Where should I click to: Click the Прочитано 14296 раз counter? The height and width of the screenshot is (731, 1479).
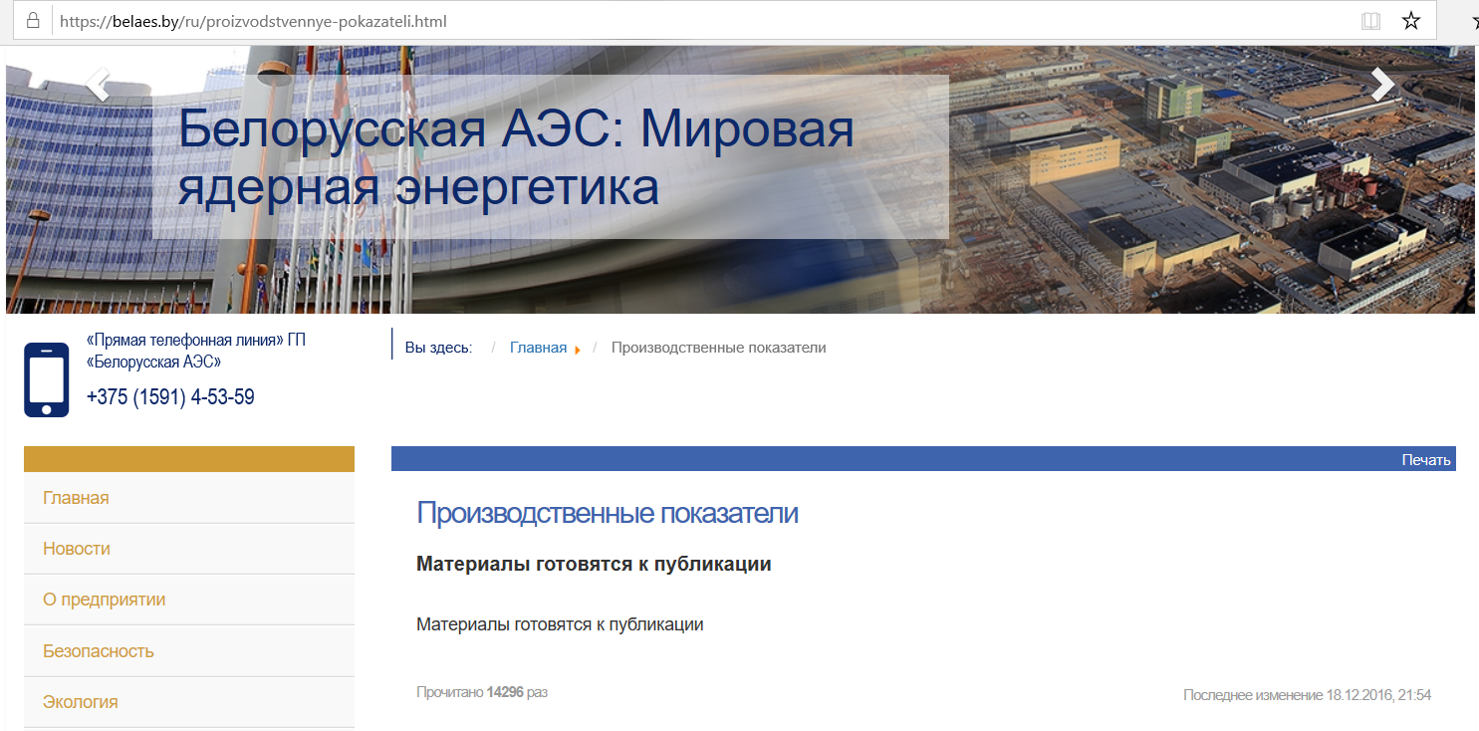(482, 692)
